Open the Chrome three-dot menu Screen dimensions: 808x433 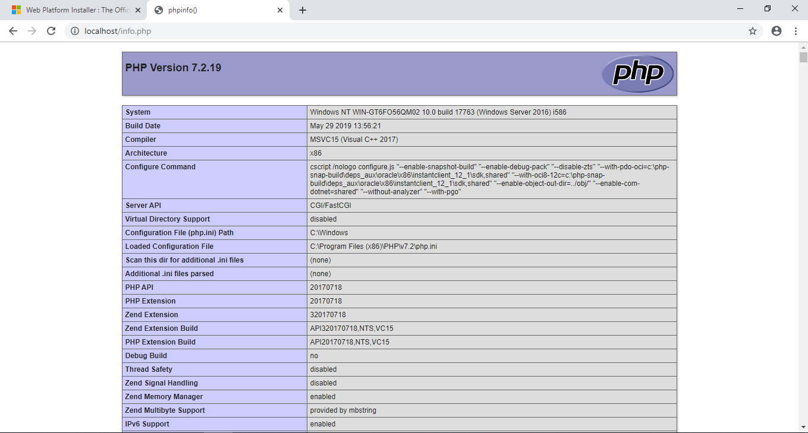click(796, 31)
